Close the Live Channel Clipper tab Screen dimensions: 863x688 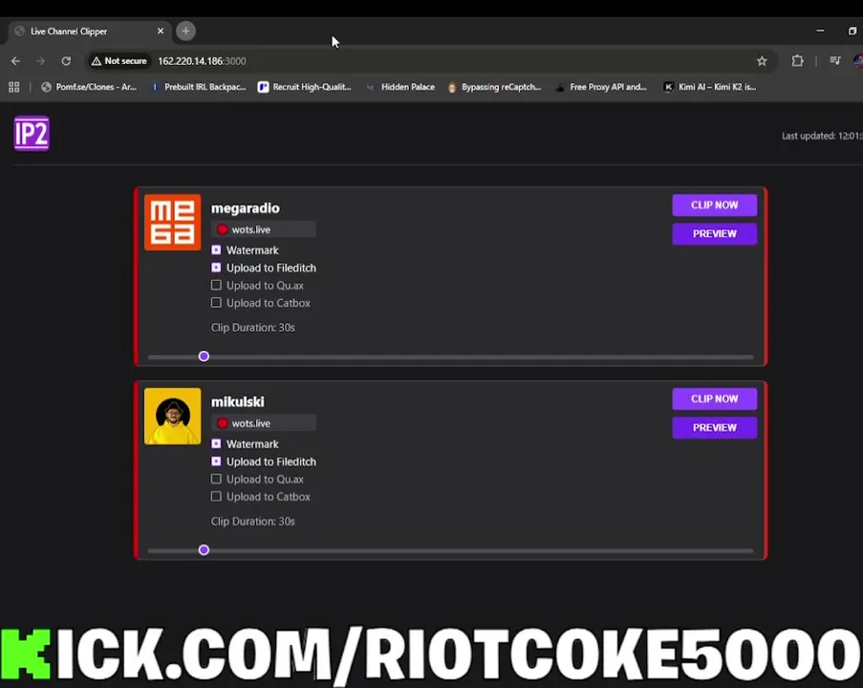coord(161,32)
